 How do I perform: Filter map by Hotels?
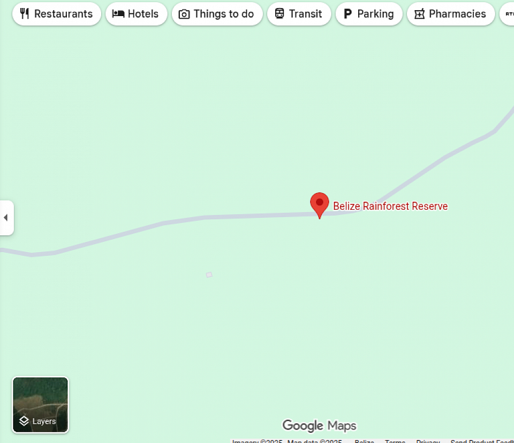tap(137, 14)
